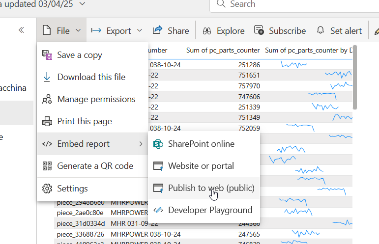Click the value 751349
This screenshot has height=244, width=379.
[x=249, y=117]
